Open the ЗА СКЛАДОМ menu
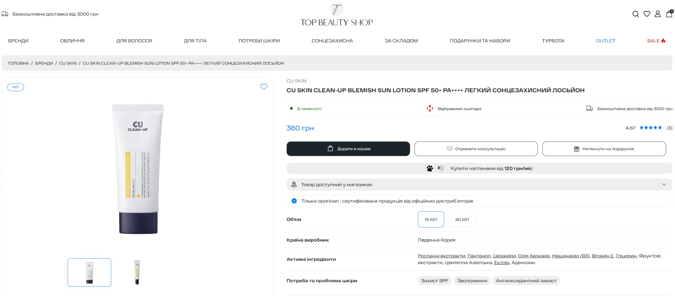 [x=401, y=41]
